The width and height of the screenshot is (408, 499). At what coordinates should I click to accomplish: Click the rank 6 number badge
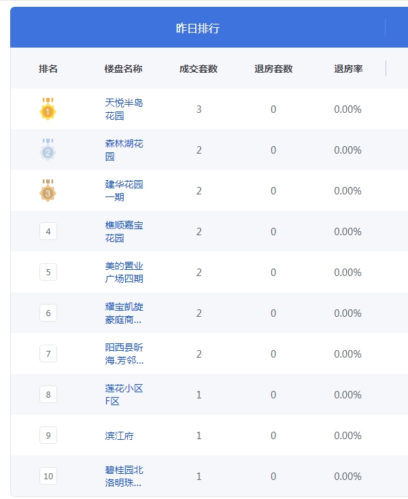(48, 313)
